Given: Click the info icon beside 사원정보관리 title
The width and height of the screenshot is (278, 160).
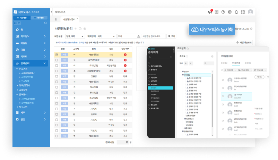Looking at the screenshot, I should (x=80, y=28).
